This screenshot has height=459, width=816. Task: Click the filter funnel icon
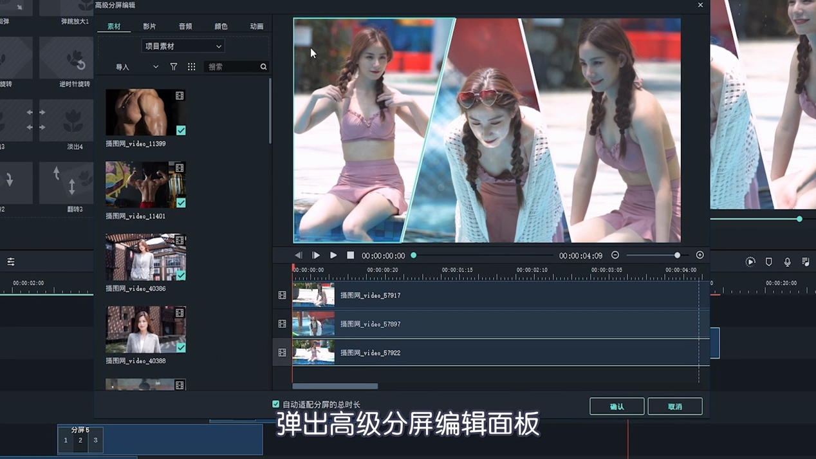click(174, 67)
